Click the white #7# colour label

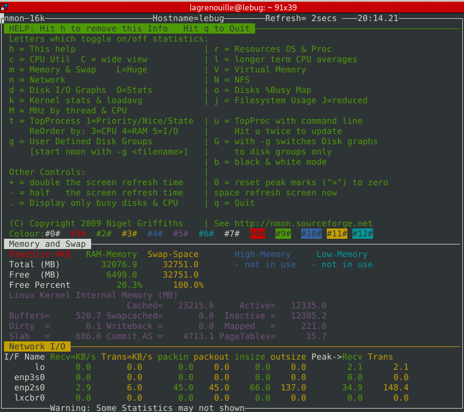tap(232, 234)
